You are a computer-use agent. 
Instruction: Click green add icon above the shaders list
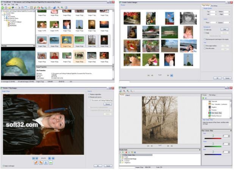pyautogui.click(x=203, y=98)
